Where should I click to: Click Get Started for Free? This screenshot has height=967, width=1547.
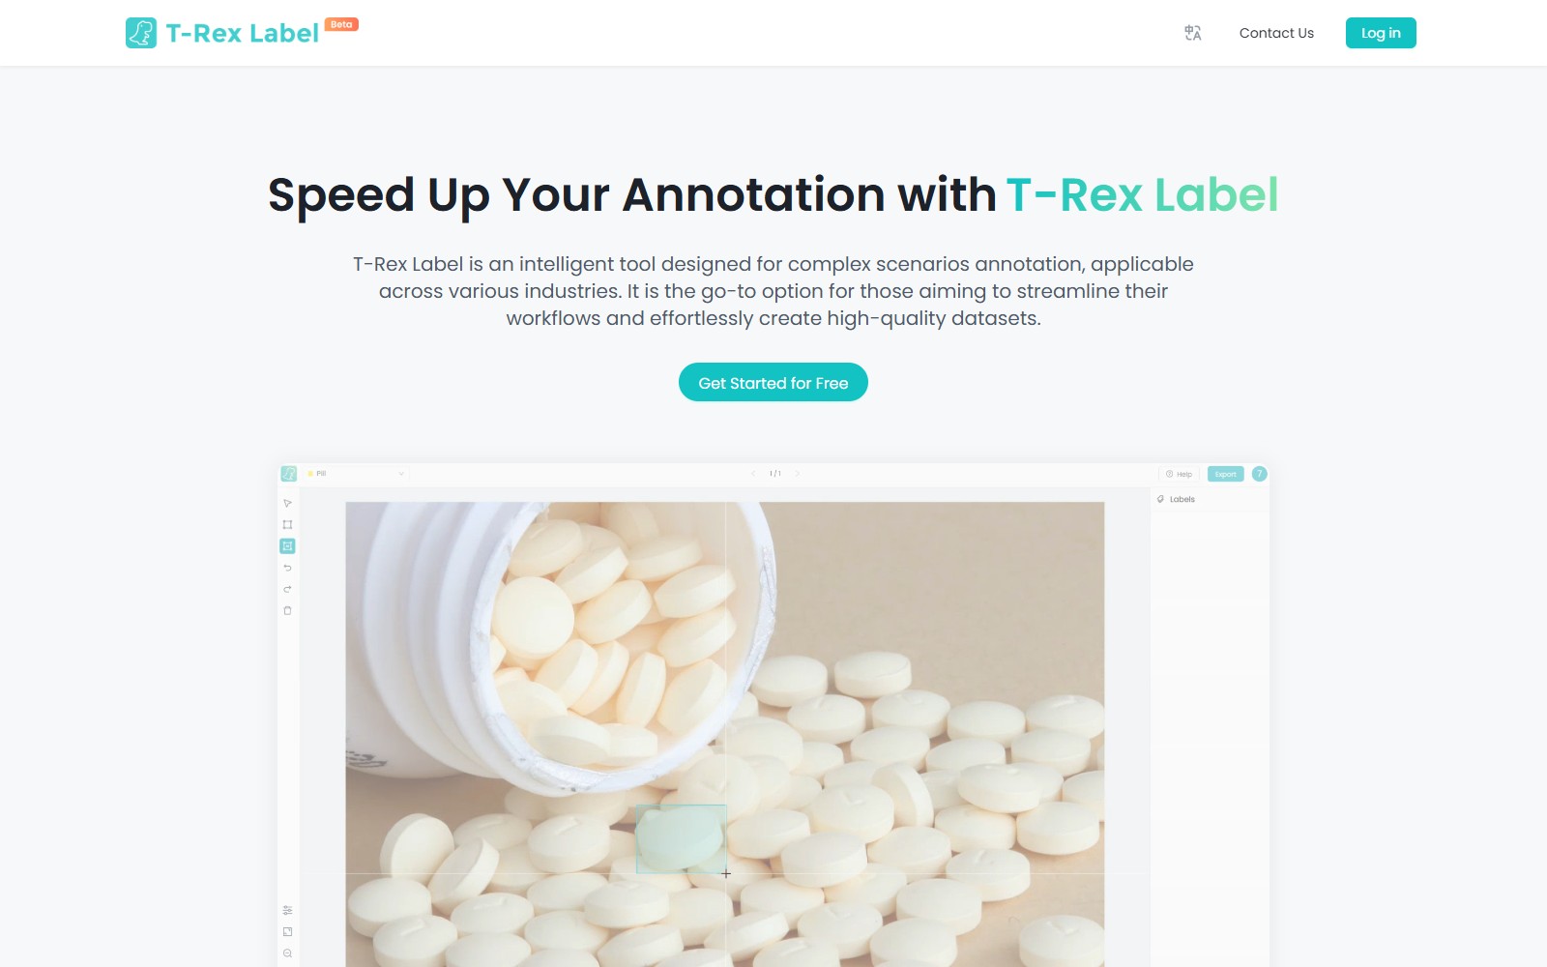pos(773,382)
